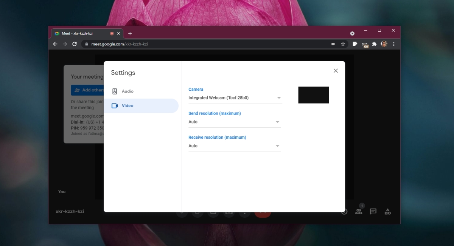Open the in-call chat panel
Image resolution: width=454 pixels, height=246 pixels.
(x=373, y=211)
